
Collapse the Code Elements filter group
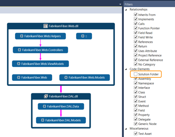[x=126, y=69]
